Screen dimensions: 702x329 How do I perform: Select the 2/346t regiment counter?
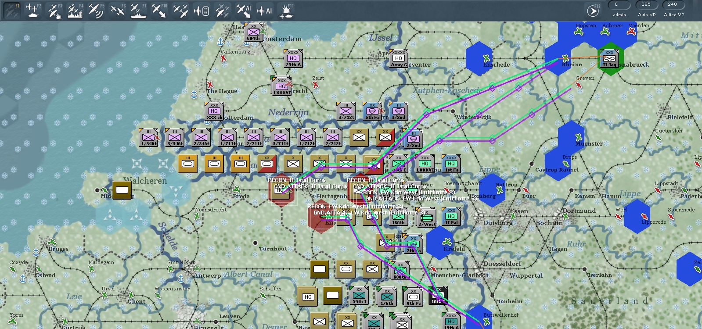pos(201,137)
